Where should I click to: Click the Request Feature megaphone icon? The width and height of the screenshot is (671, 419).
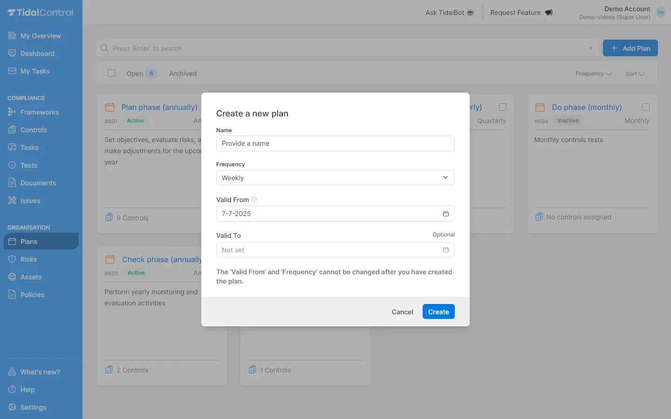tap(549, 13)
